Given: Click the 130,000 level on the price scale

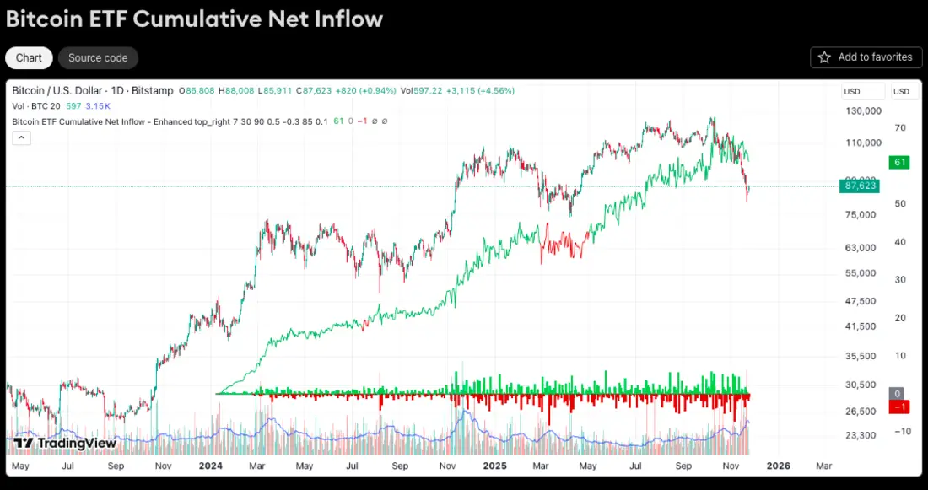Looking at the screenshot, I should pyautogui.click(x=862, y=110).
